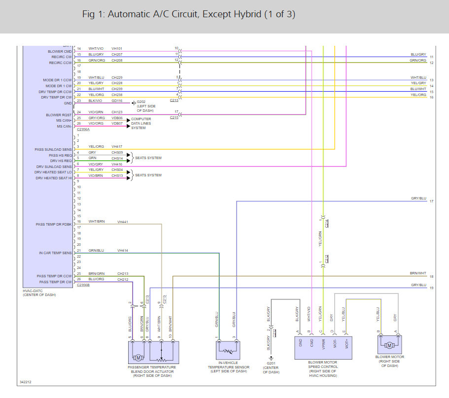Click the PASS SUNLOAD SENS pin label
449x398 pixels.
coord(53,149)
